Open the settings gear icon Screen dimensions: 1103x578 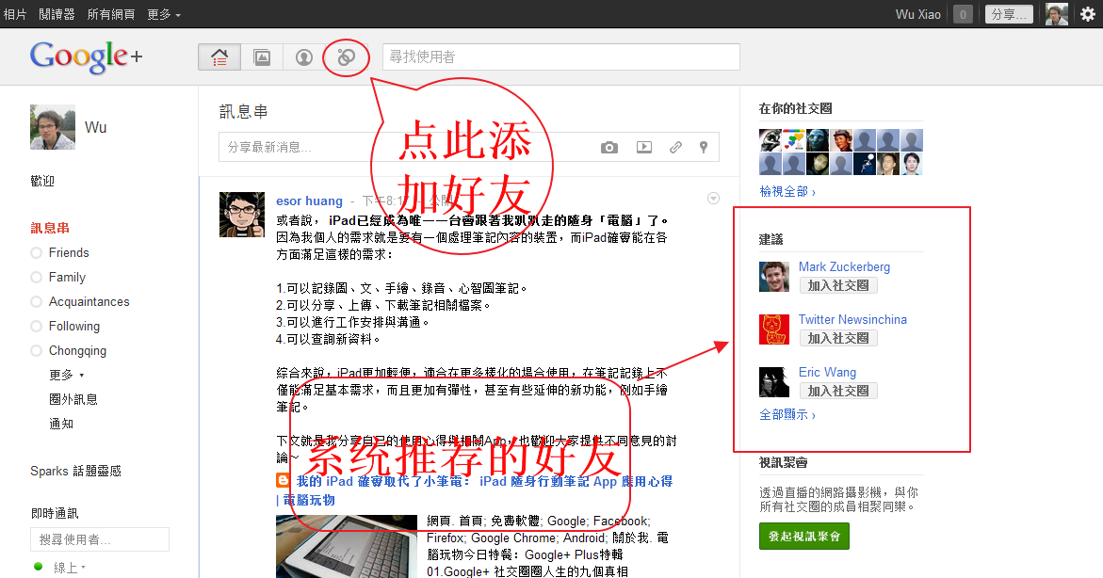(1088, 14)
